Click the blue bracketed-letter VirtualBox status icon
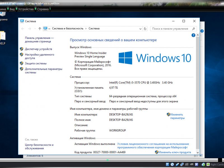 (197, 165)
